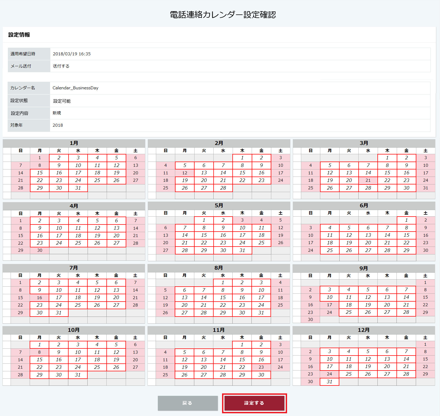Click the 11月 month header
Screen dimensions: 440x416
219,330
